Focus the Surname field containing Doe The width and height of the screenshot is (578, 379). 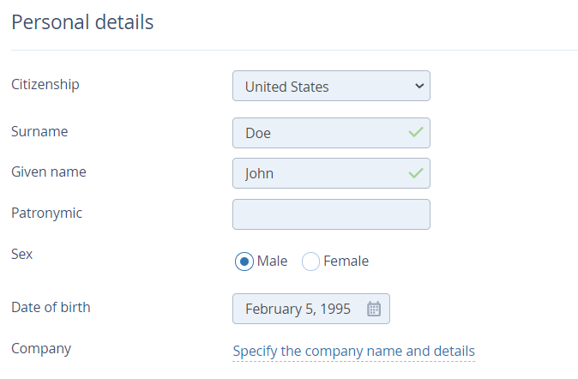331,133
